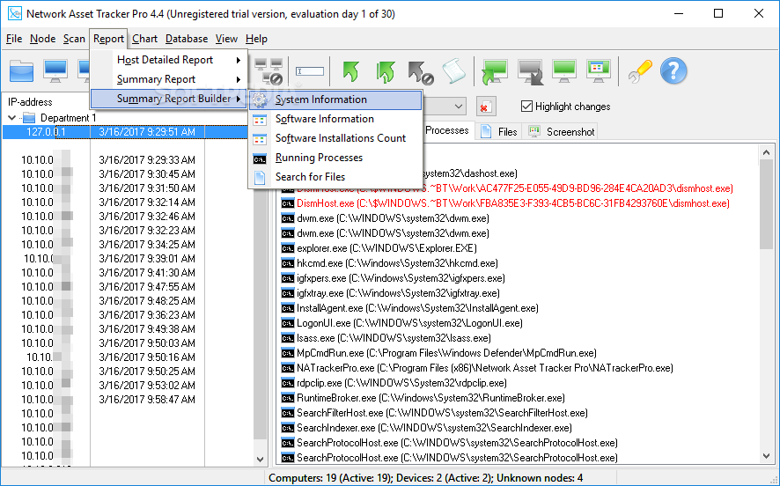Viewport: 780px width, 486px height.
Task: Click the app icon in title bar
Action: click(x=14, y=13)
